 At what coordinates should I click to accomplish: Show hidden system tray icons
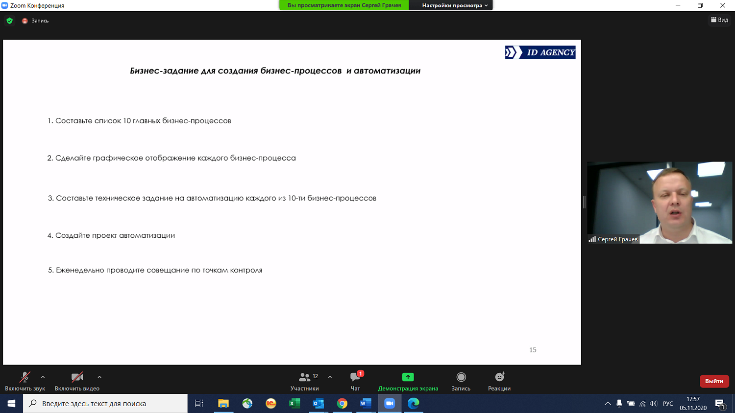(608, 403)
